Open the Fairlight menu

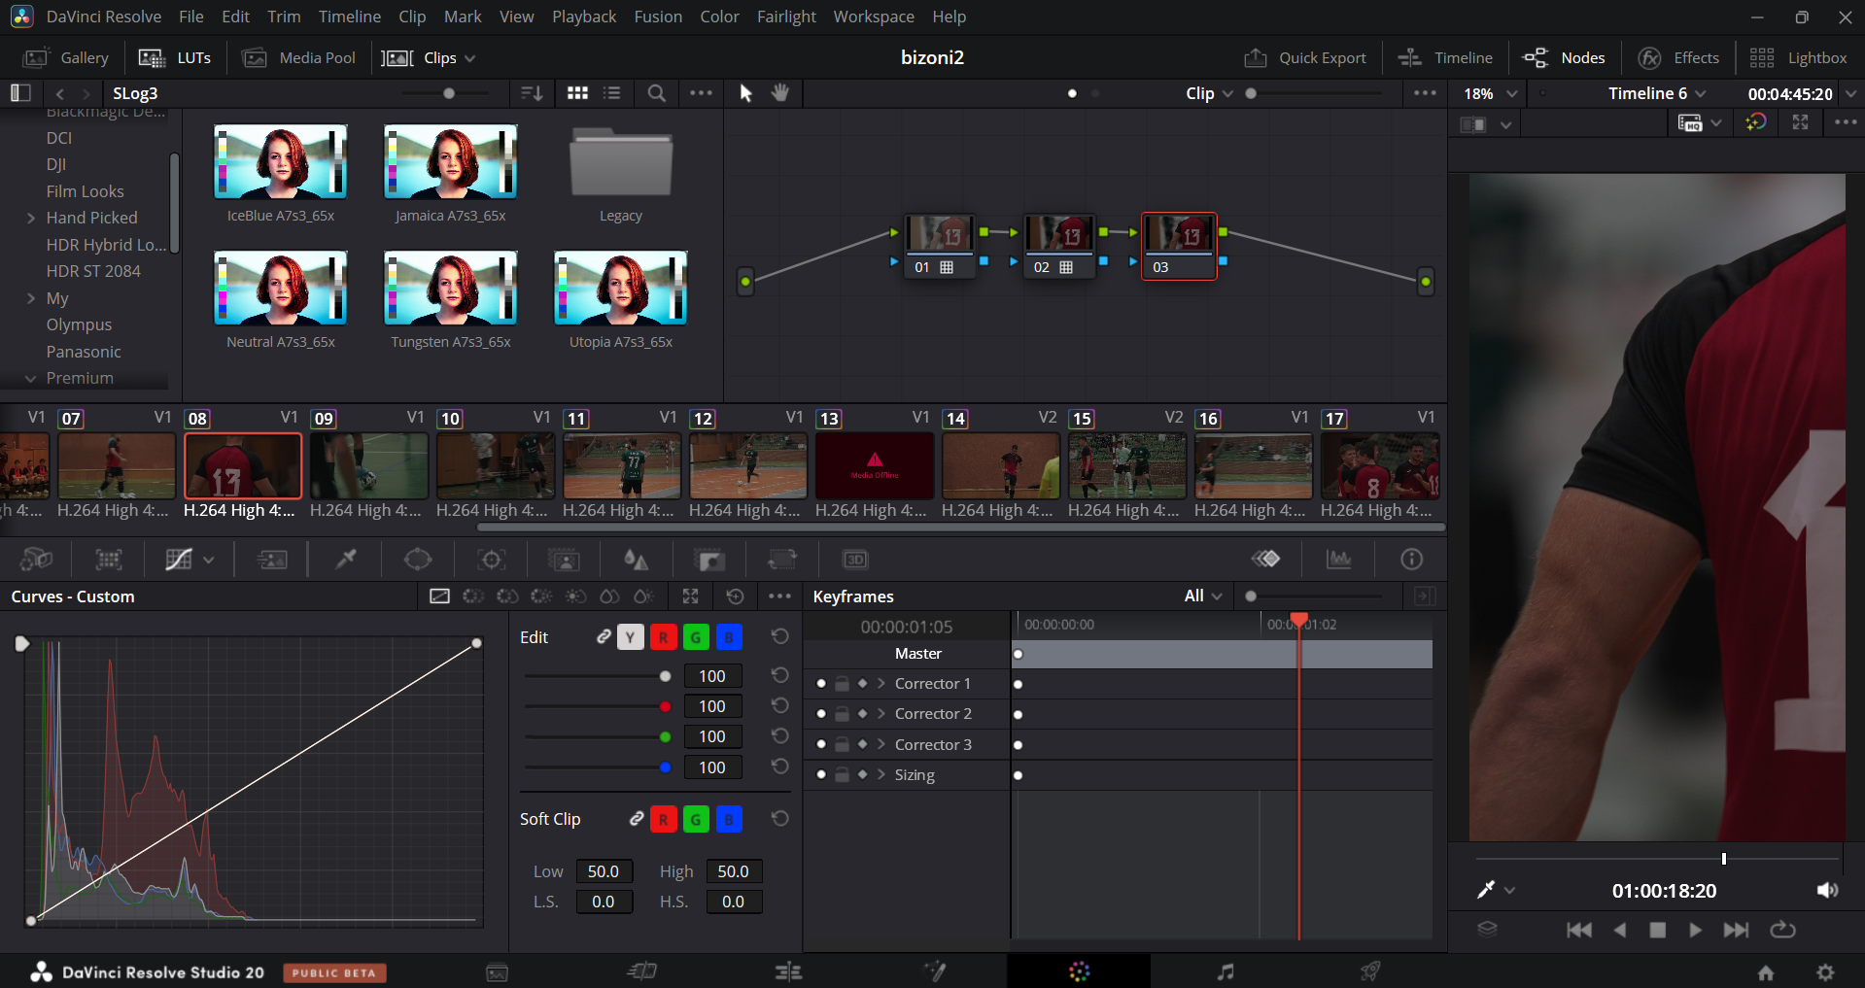[786, 17]
